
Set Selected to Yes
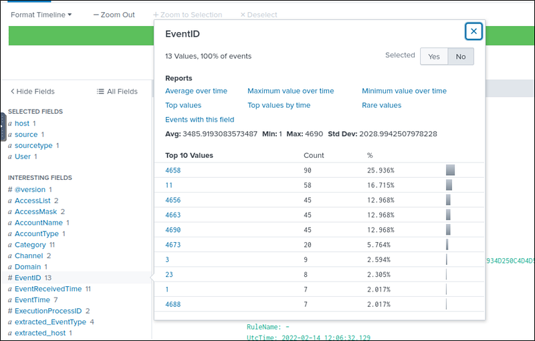coord(433,57)
